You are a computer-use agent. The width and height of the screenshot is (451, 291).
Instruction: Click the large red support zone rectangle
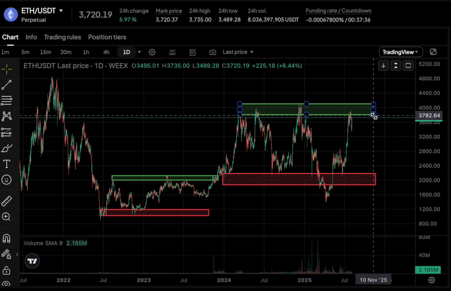coord(299,179)
